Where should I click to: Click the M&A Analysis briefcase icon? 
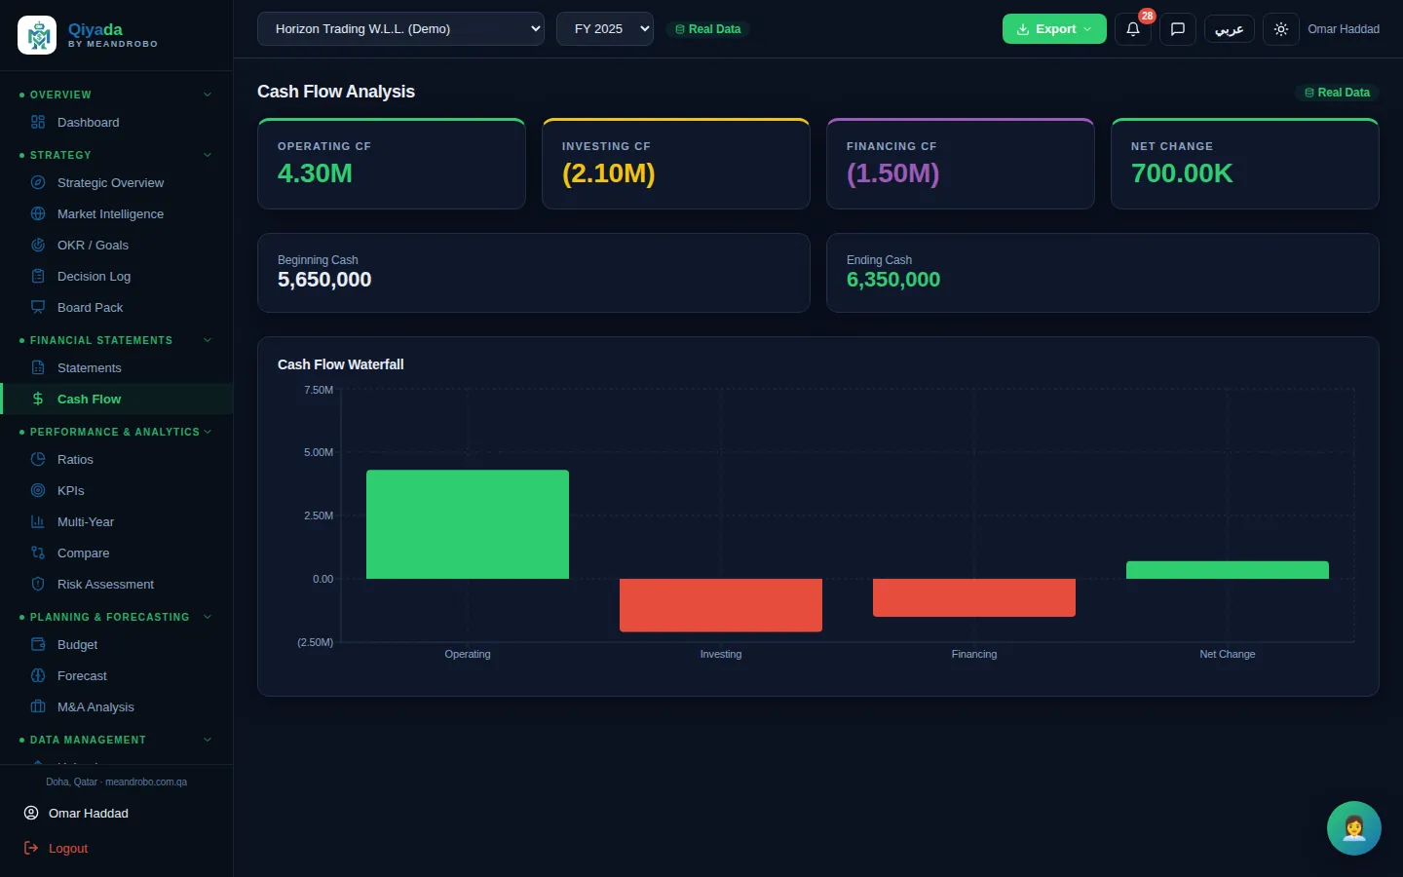(x=38, y=706)
